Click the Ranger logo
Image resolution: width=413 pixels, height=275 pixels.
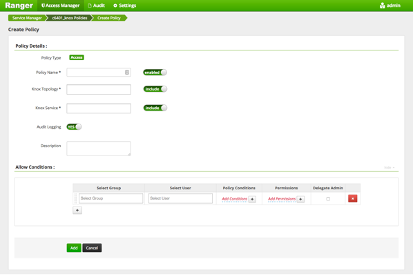pos(19,6)
